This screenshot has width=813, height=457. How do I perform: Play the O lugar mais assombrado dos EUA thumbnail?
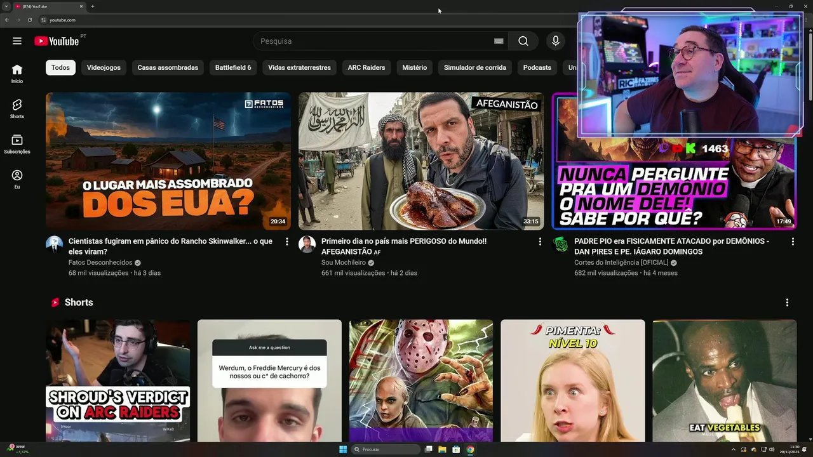(x=168, y=161)
